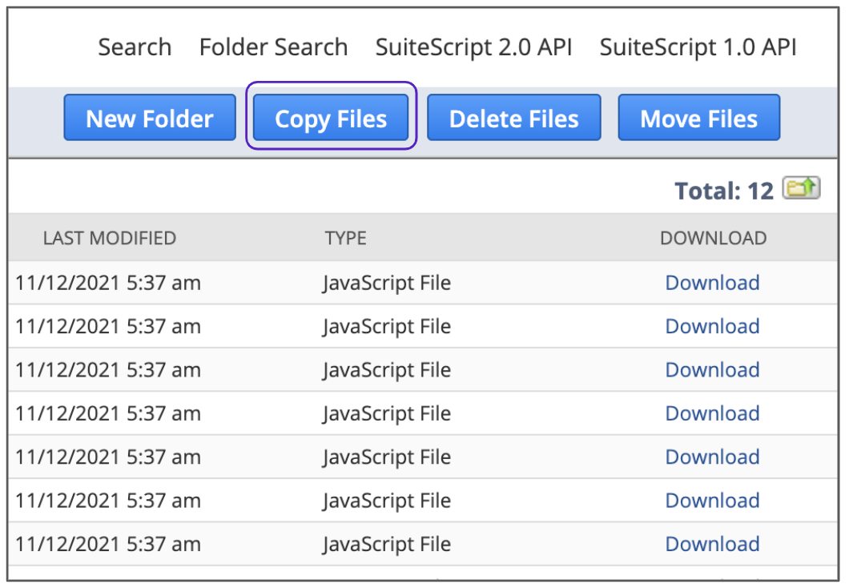The image size is (849, 588).
Task: Download the first file in the list
Action: click(712, 283)
